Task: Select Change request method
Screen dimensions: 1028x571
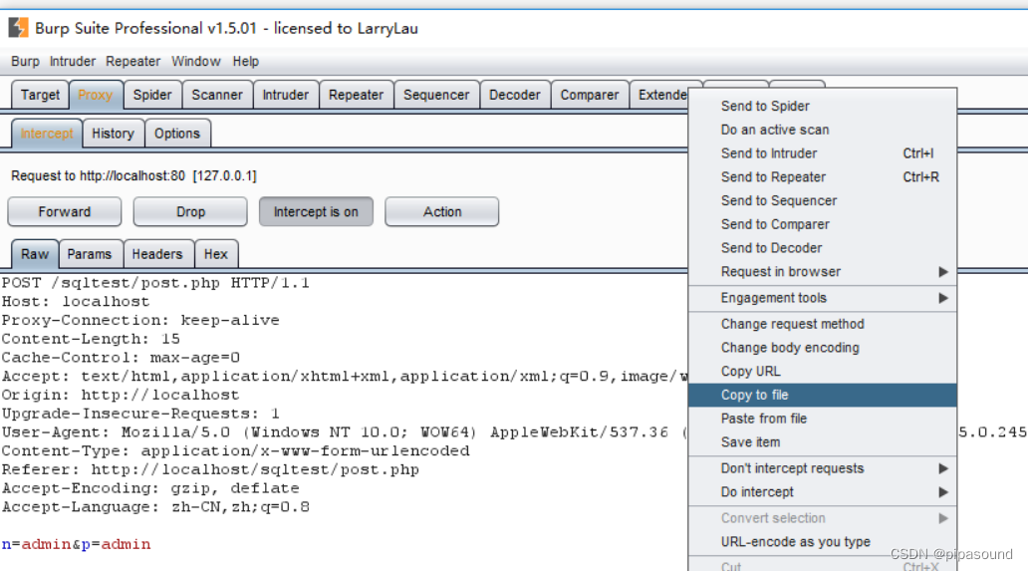Action: pos(822,325)
